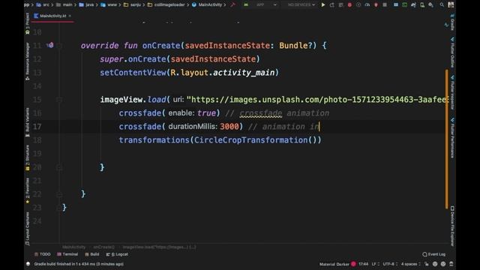The image size is (480, 270).
Task: Click the Debug app bug icon
Action: click(349, 5)
